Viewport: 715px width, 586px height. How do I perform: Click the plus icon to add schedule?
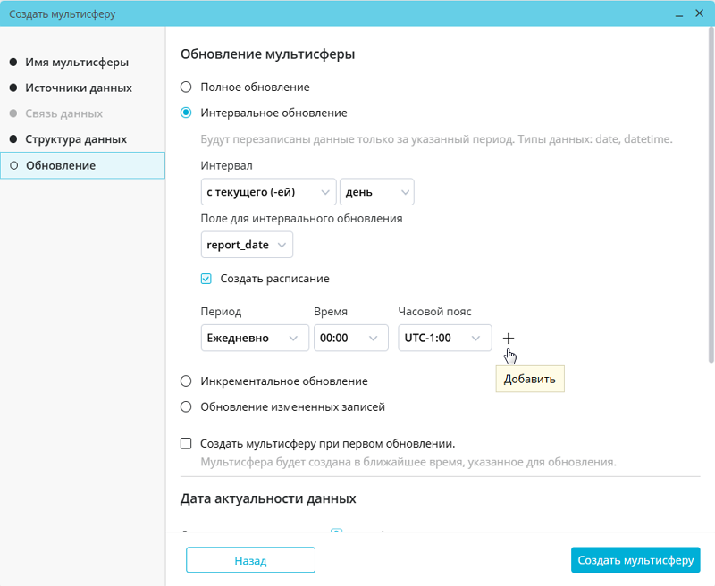click(509, 339)
